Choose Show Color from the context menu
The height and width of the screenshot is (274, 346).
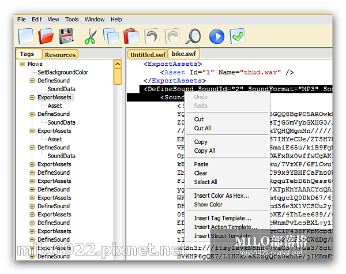pyautogui.click(x=227, y=204)
